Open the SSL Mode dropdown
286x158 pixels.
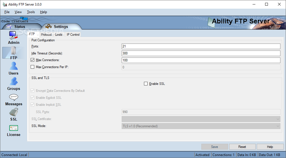[201, 126]
